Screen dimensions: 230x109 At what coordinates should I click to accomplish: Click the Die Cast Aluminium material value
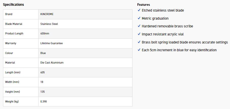click(52, 63)
